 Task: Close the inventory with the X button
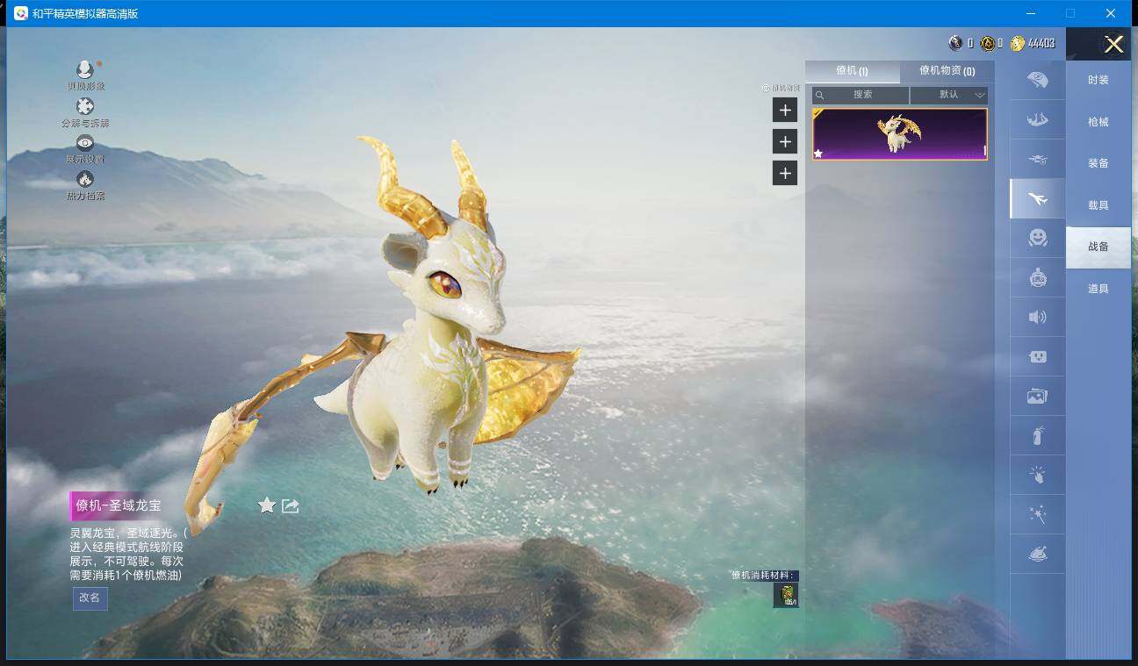click(x=1113, y=45)
